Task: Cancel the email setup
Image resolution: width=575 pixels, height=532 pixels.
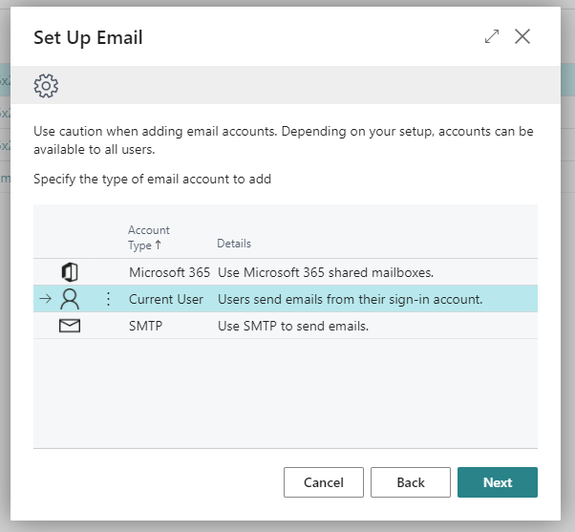Action: tap(324, 482)
